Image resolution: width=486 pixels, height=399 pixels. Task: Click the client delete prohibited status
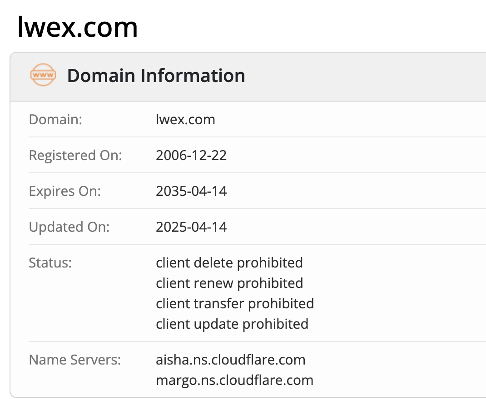coord(229,263)
